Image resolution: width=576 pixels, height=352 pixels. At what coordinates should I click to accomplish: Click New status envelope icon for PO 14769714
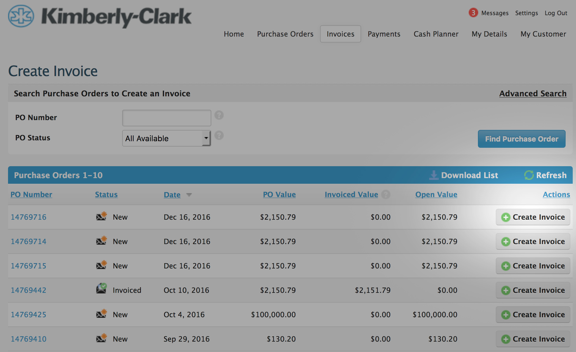[101, 241]
